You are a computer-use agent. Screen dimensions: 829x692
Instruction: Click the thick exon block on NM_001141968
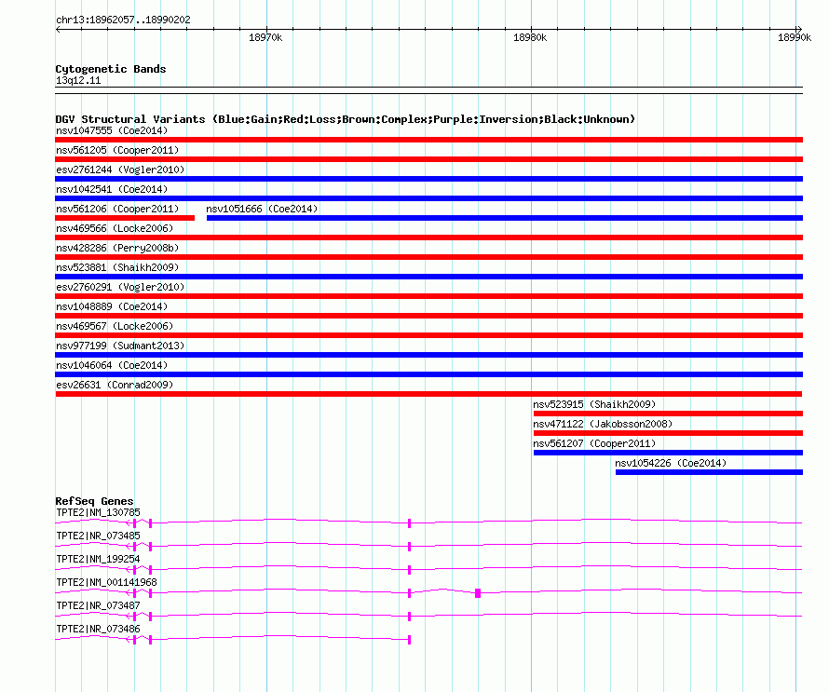pyautogui.click(x=478, y=593)
